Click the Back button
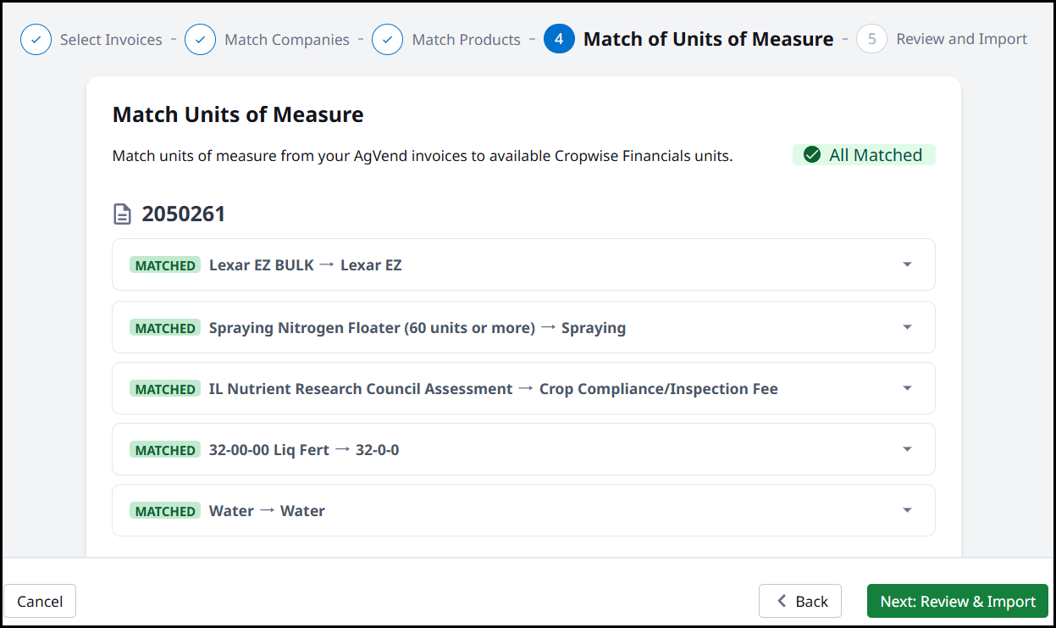This screenshot has height=628, width=1056. pos(800,601)
